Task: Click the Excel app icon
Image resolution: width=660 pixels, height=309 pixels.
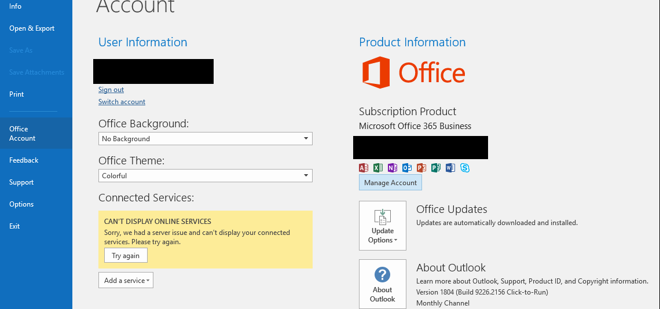Action: coord(378,168)
